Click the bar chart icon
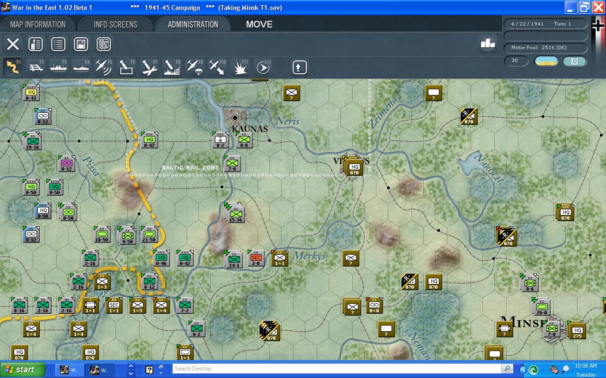This screenshot has width=606, height=378. click(488, 43)
